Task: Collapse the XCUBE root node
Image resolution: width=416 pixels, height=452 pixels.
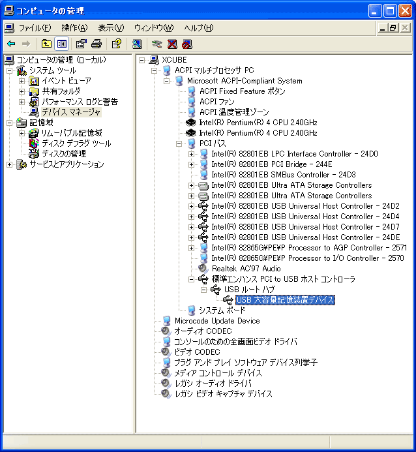Action: 141,60
